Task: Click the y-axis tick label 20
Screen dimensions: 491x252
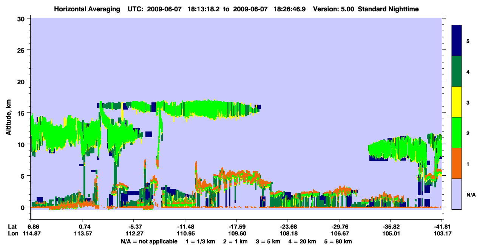Action: pos(22,81)
